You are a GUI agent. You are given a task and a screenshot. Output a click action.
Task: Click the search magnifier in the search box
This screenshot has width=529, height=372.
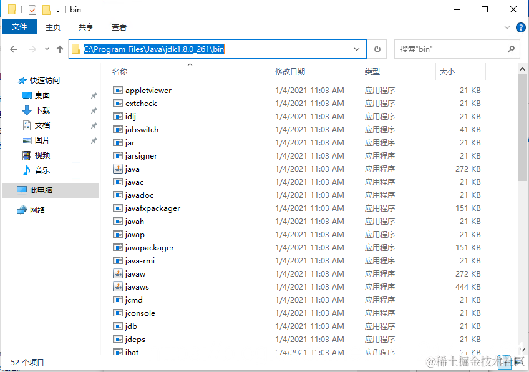(510, 49)
